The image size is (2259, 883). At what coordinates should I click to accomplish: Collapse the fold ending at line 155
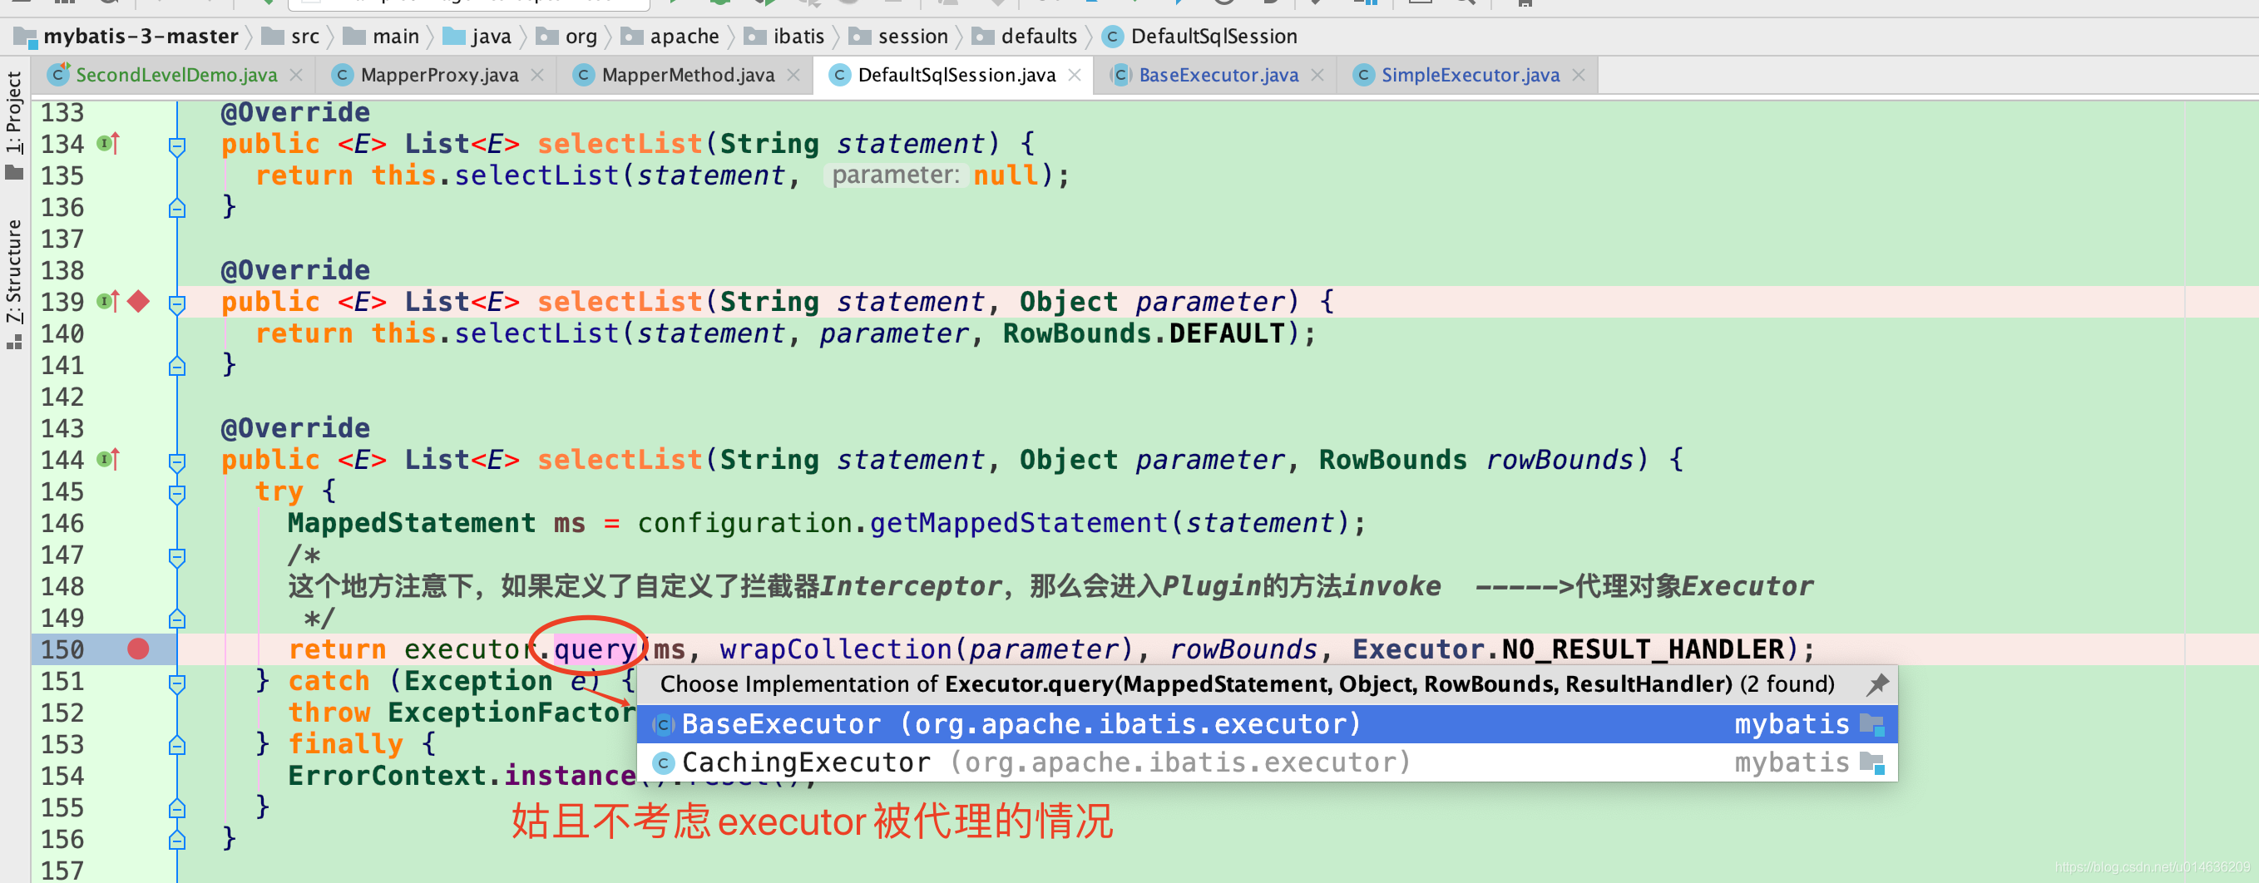177,808
